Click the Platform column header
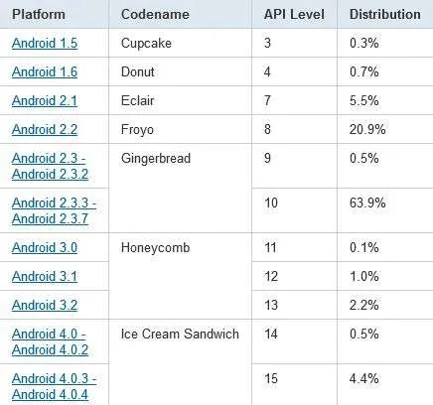Viewport: 433px width, 405px height. (39, 14)
